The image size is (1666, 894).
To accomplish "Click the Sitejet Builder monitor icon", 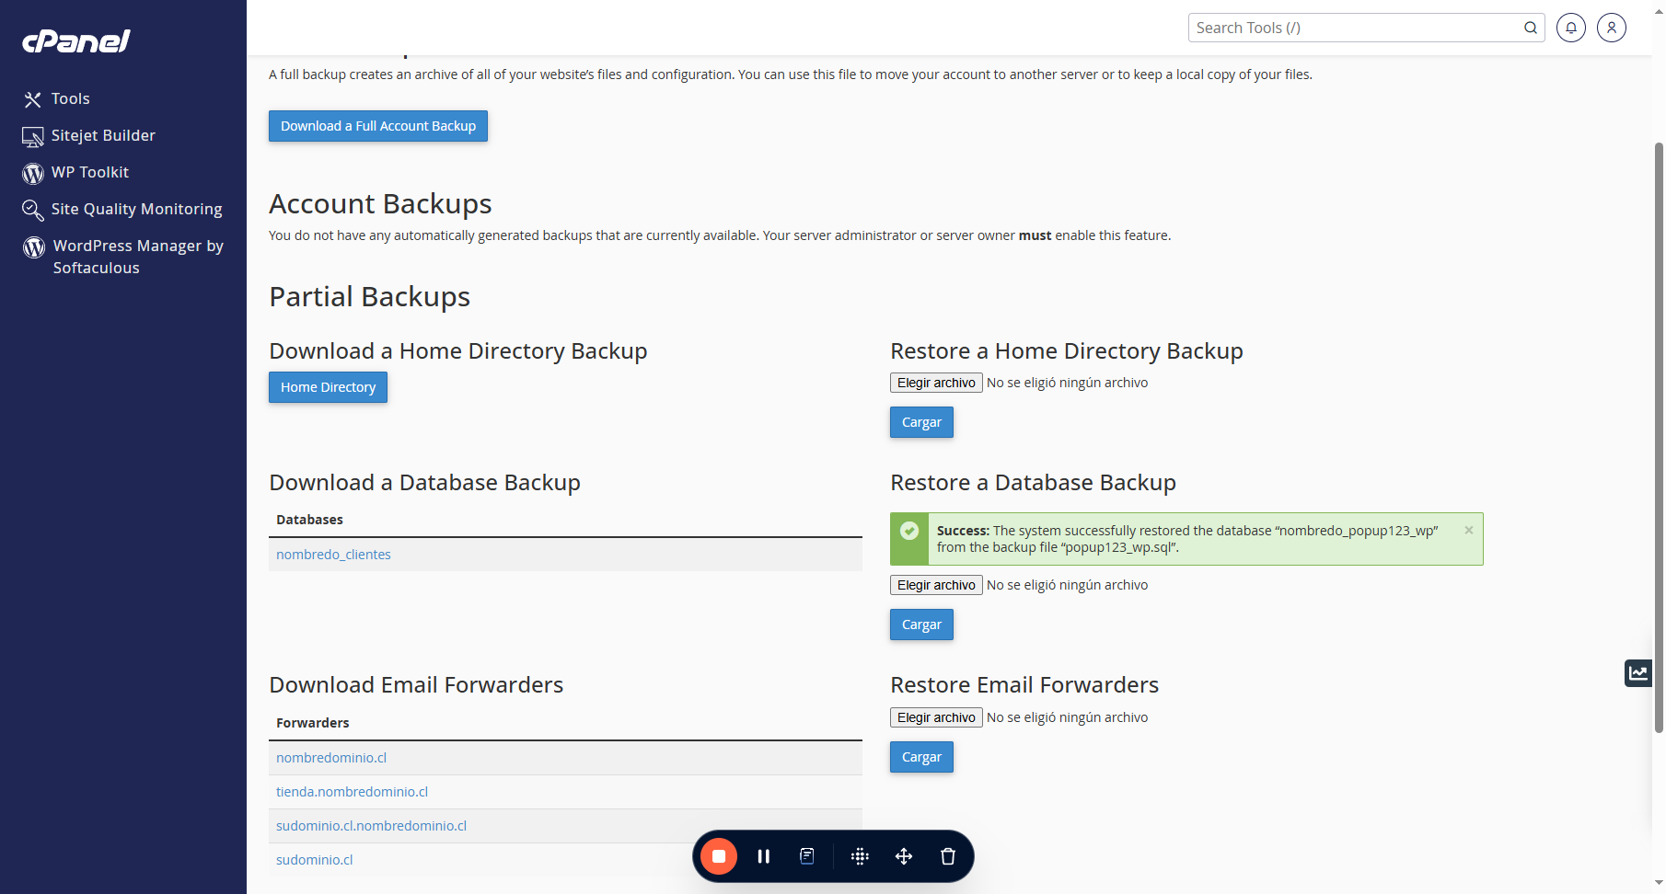I will coord(33,137).
